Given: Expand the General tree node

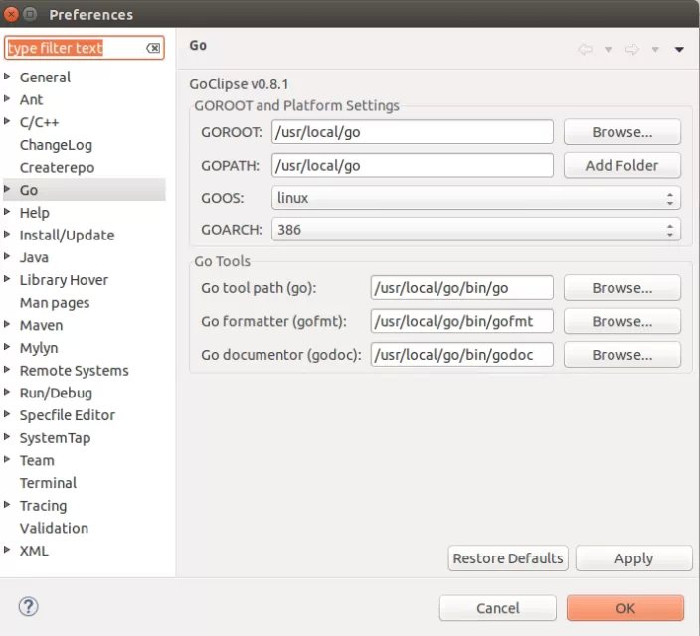Looking at the screenshot, I should pyautogui.click(x=7, y=77).
